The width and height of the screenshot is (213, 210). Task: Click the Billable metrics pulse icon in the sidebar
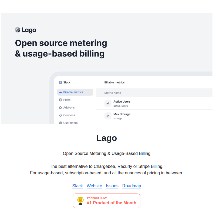[x=60, y=92]
